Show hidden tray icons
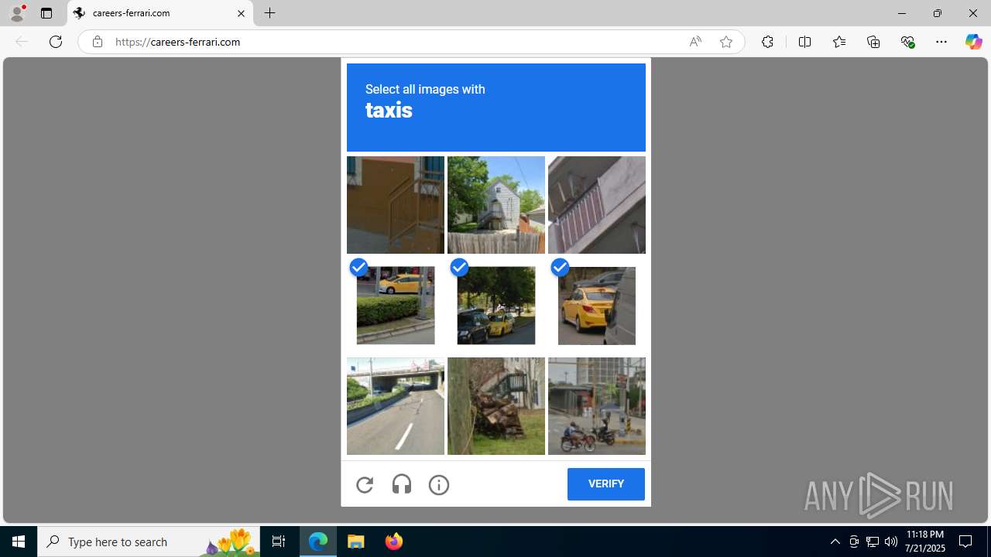Viewport: 991px width, 557px height. coord(835,542)
